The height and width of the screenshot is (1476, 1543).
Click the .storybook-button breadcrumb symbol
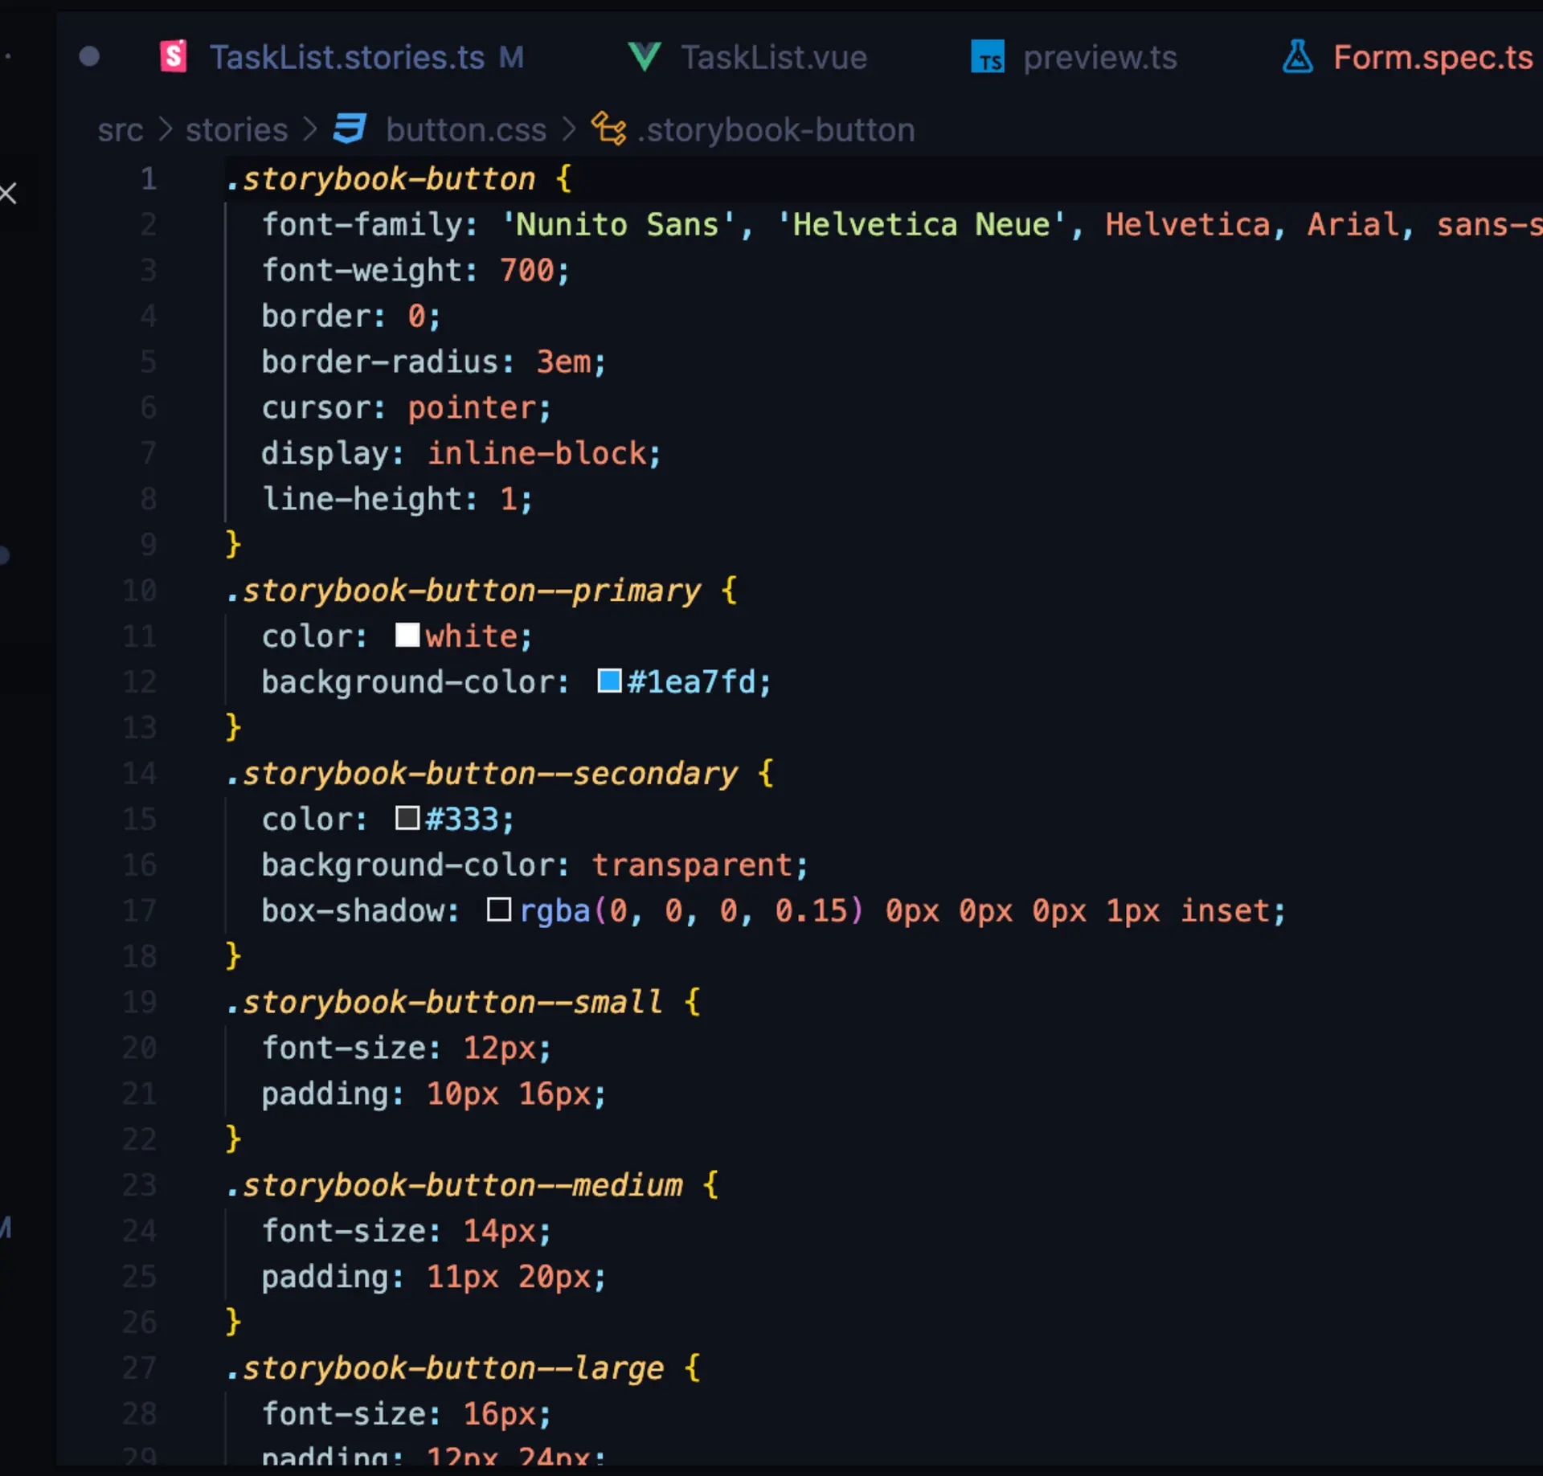click(x=776, y=130)
